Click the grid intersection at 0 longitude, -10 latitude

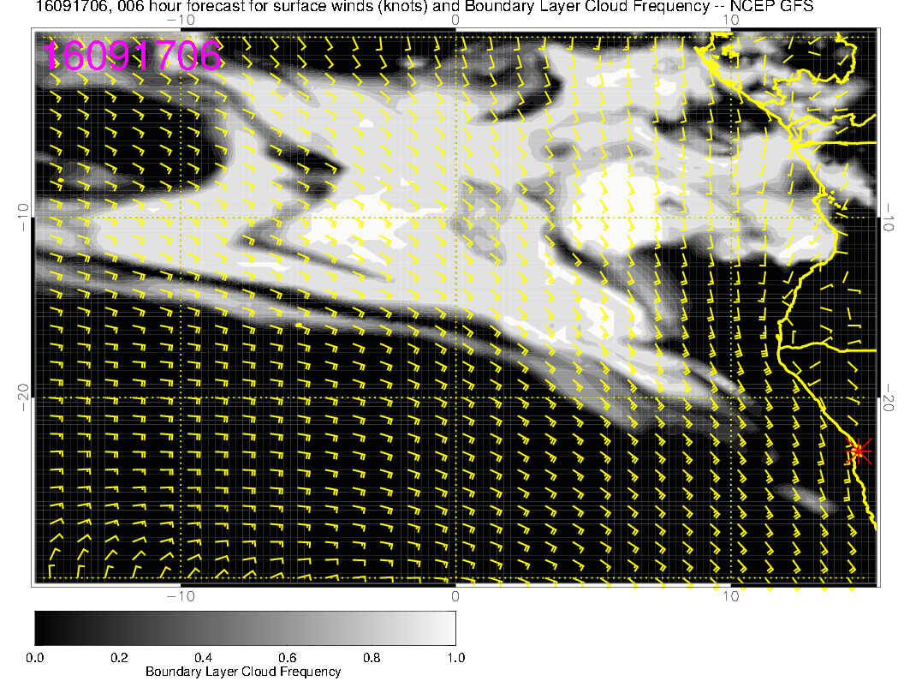click(x=455, y=218)
